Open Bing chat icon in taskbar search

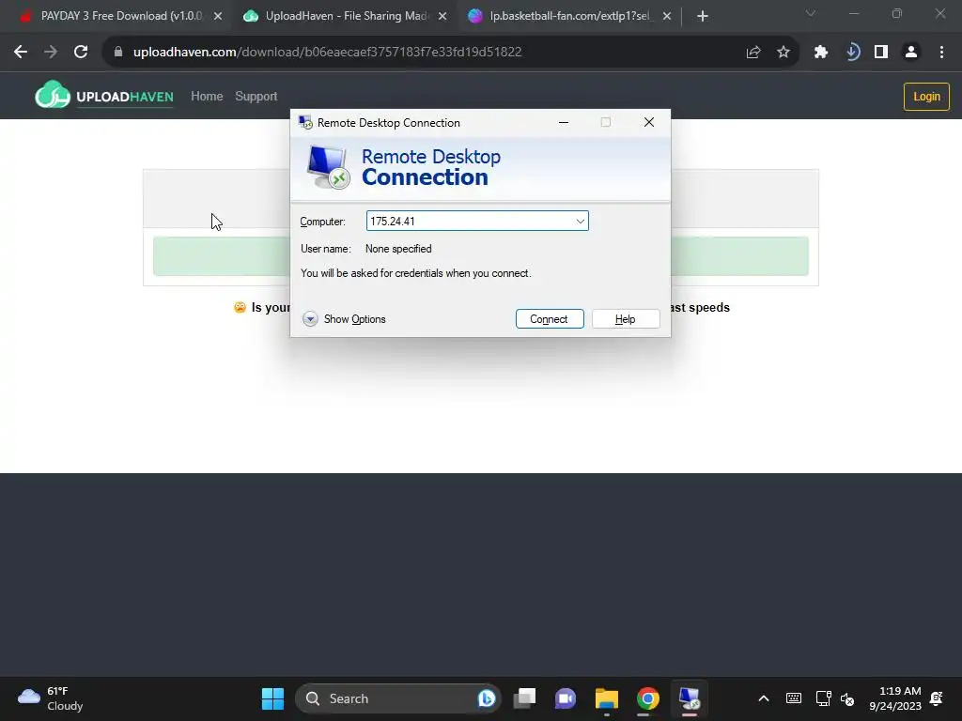(486, 698)
